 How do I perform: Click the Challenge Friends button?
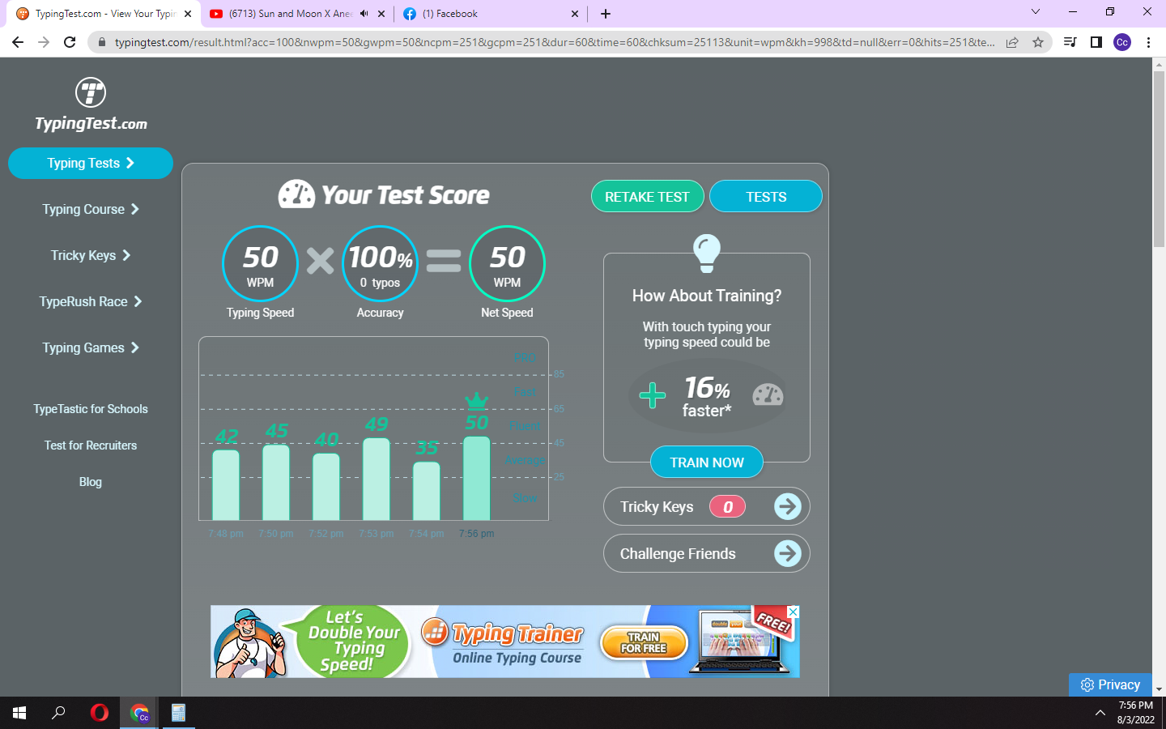(x=707, y=554)
